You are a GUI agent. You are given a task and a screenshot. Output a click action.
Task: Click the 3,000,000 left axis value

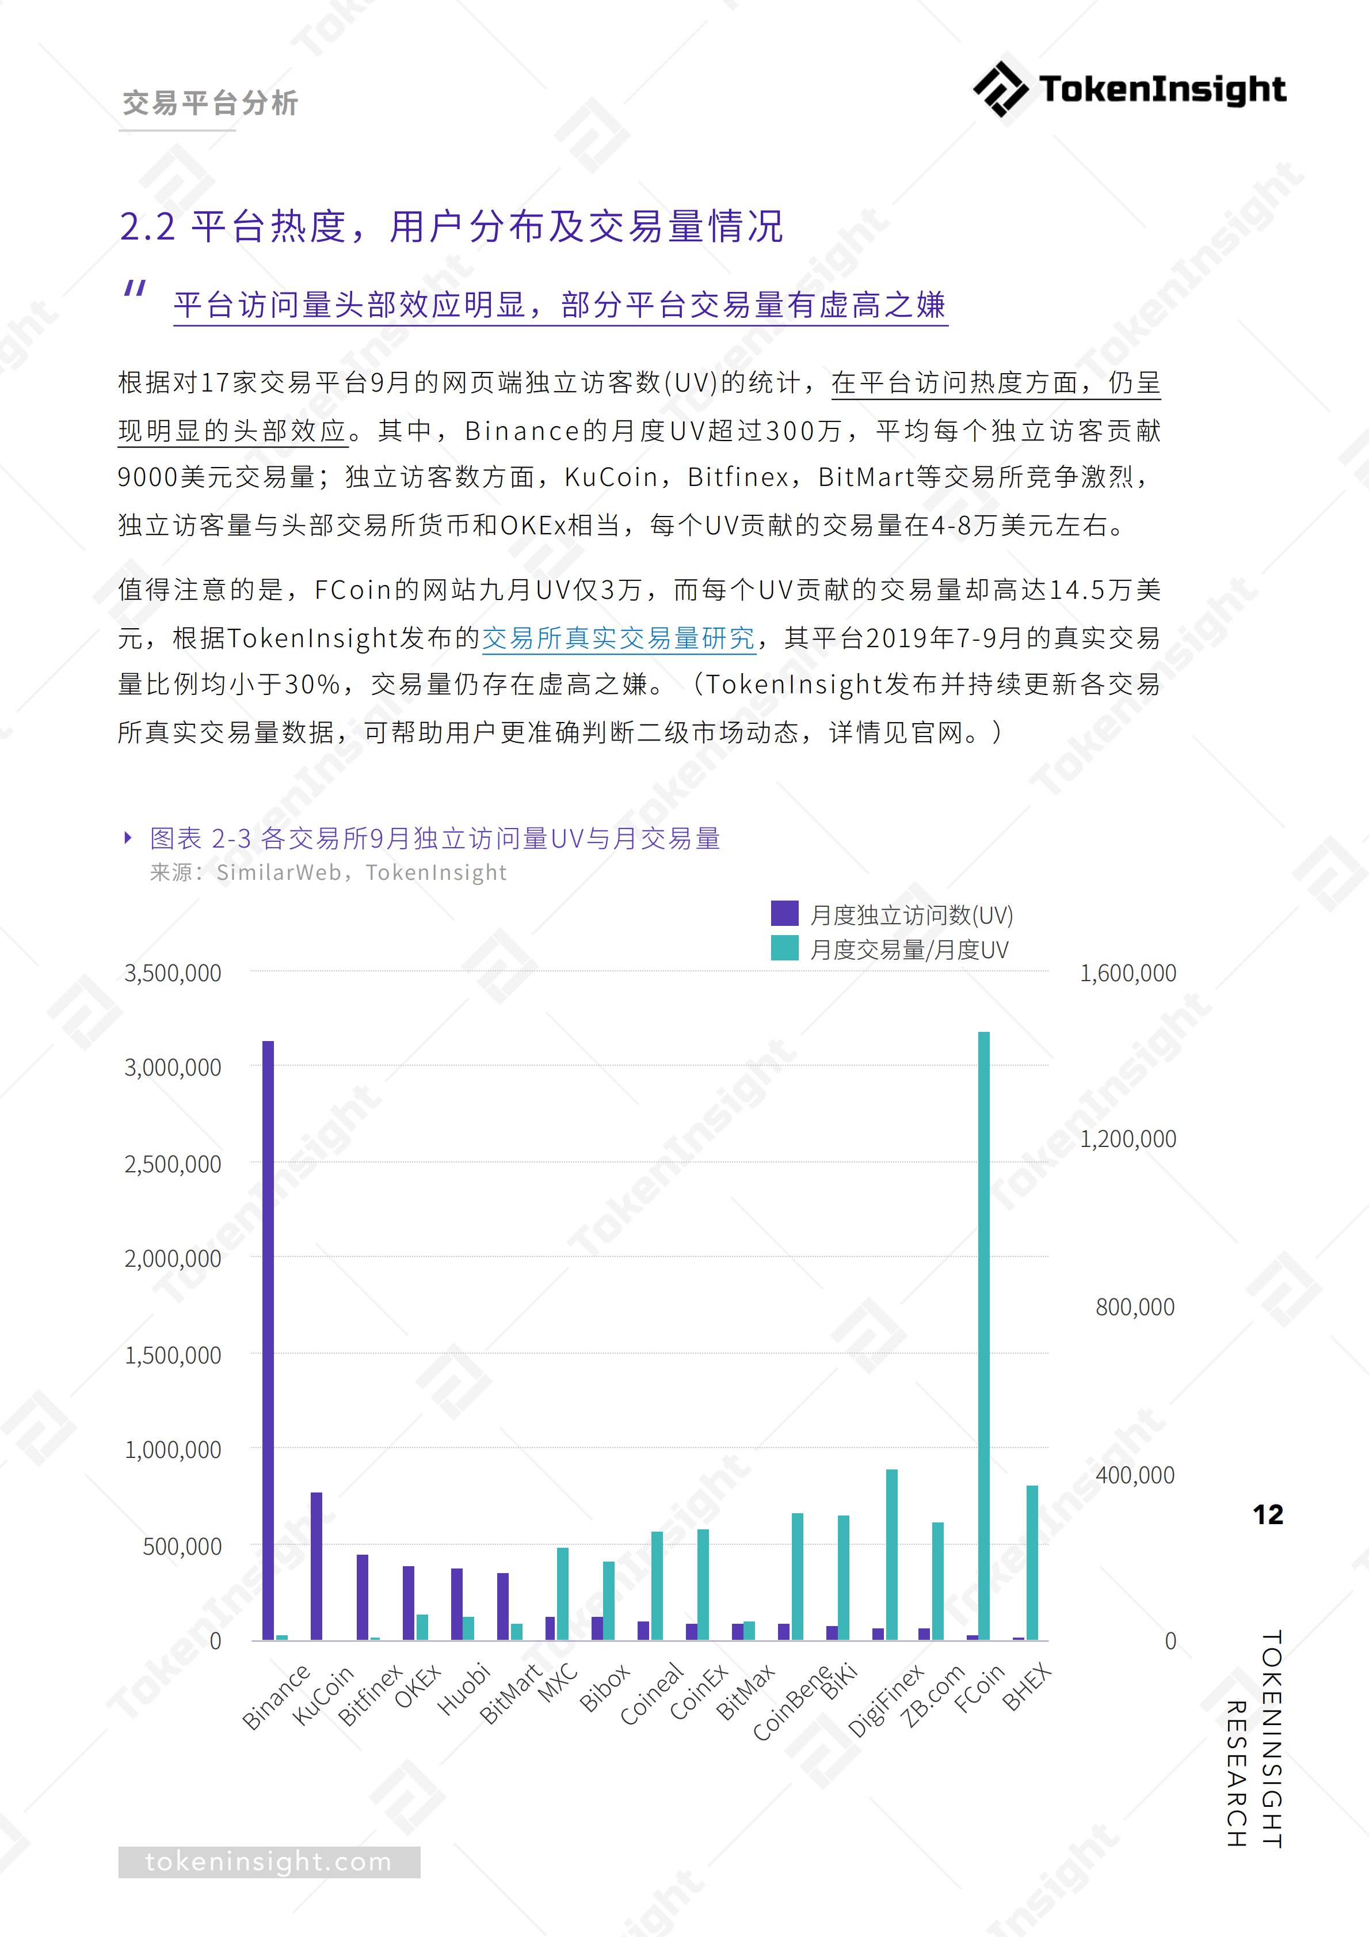point(173,1068)
